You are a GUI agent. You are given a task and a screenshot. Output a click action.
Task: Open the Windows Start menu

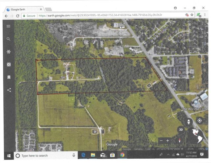click(9, 156)
